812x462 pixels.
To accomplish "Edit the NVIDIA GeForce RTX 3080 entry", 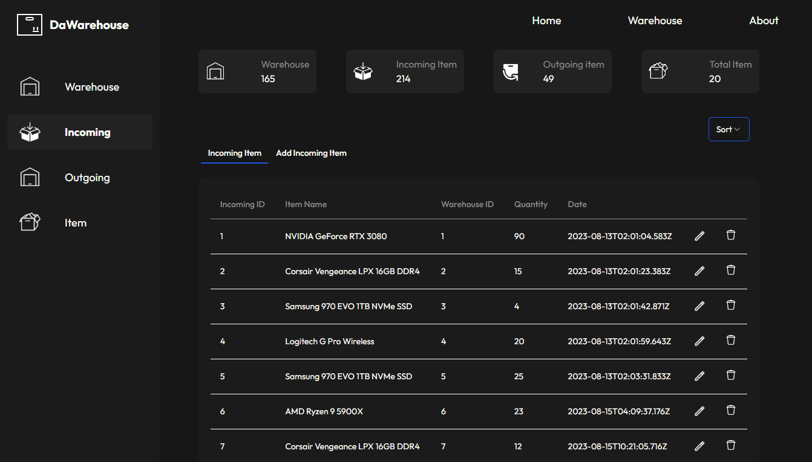I will 699,236.
